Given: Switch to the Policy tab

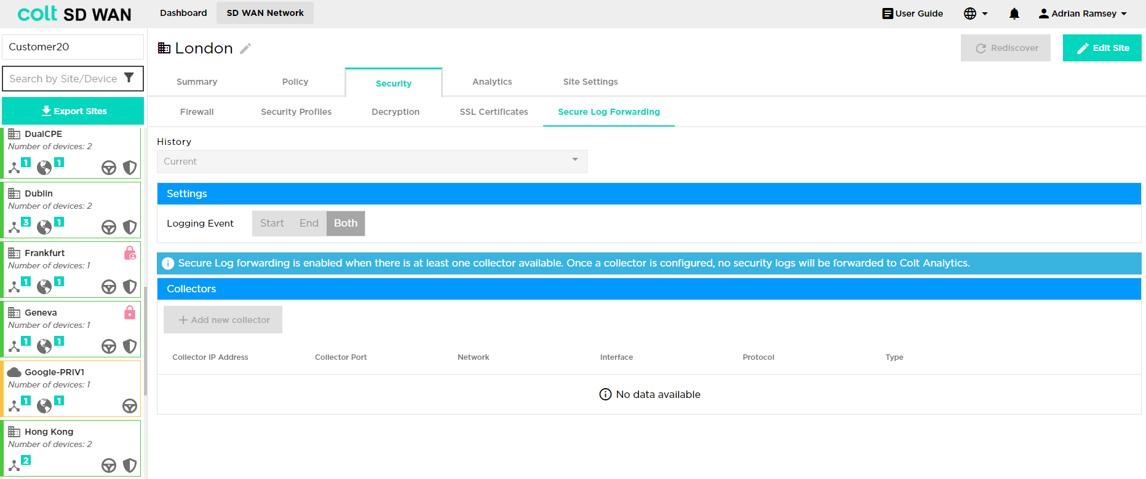Looking at the screenshot, I should coord(295,82).
